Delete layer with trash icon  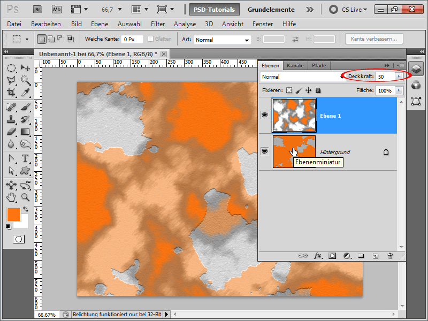pyautogui.click(x=390, y=256)
